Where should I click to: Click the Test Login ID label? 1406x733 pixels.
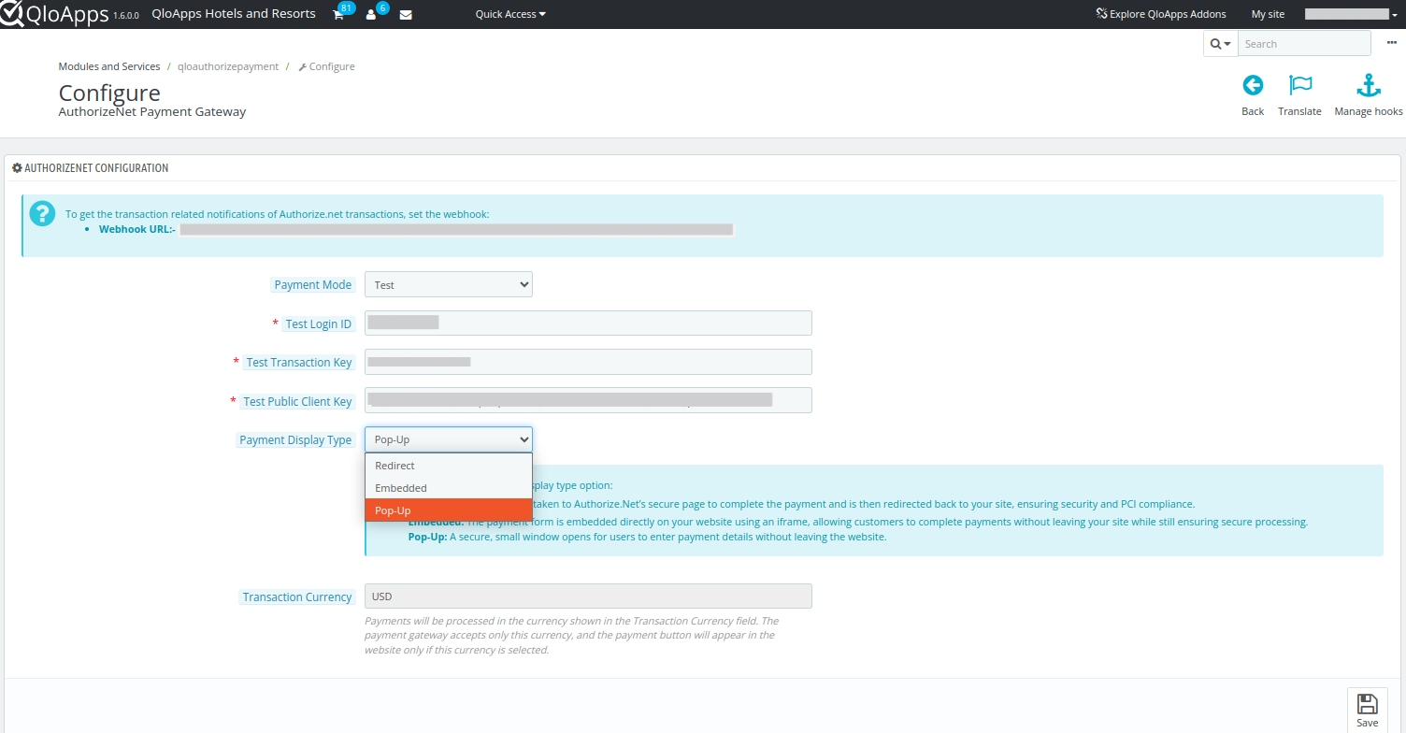click(319, 324)
